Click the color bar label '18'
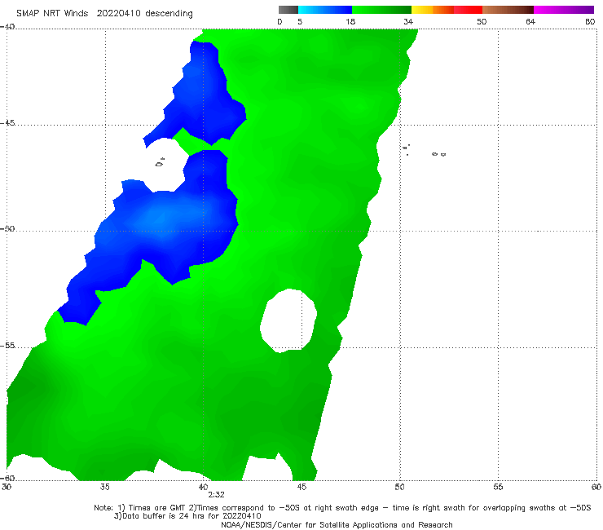 point(350,21)
